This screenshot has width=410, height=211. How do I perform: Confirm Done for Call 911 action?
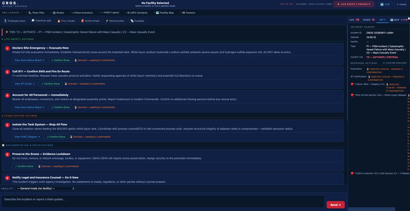(51, 84)
